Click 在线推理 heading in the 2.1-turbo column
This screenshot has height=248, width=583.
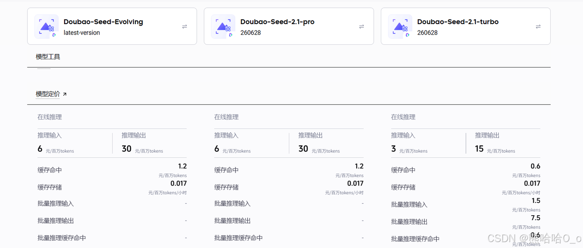tap(403, 117)
